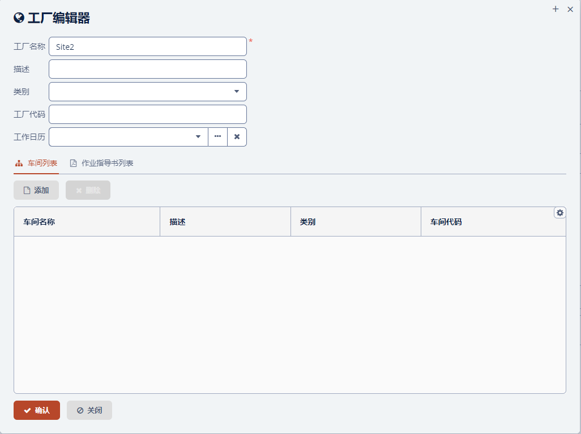Click the 确认 confirm button
The width and height of the screenshot is (581, 434).
tap(37, 410)
